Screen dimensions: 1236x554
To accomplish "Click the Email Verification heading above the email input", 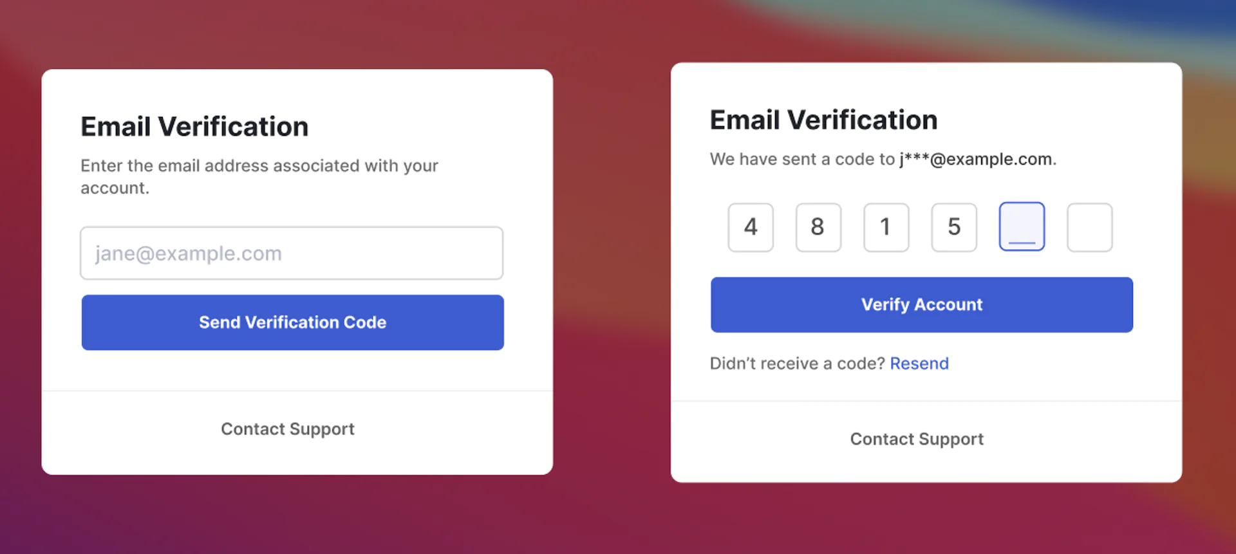I will tap(194, 127).
